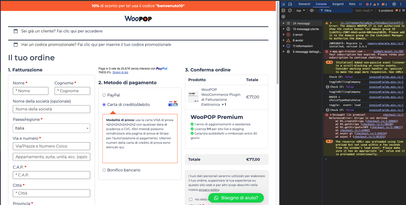The image size is (406, 205).
Task: Click the orange issues counter in tab bar
Action: click(384, 4)
